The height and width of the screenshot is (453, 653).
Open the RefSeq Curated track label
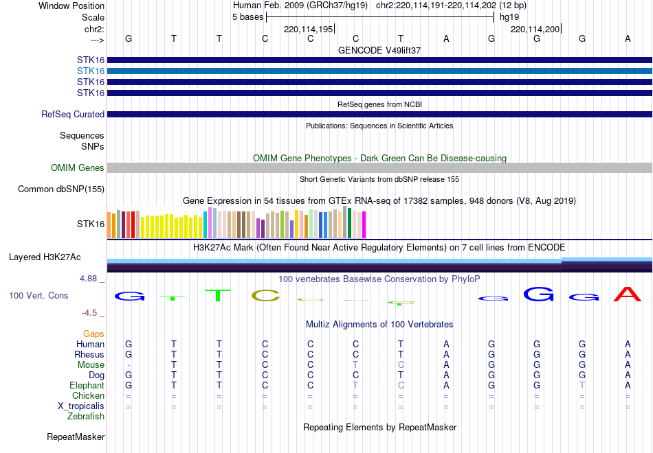[x=72, y=114]
